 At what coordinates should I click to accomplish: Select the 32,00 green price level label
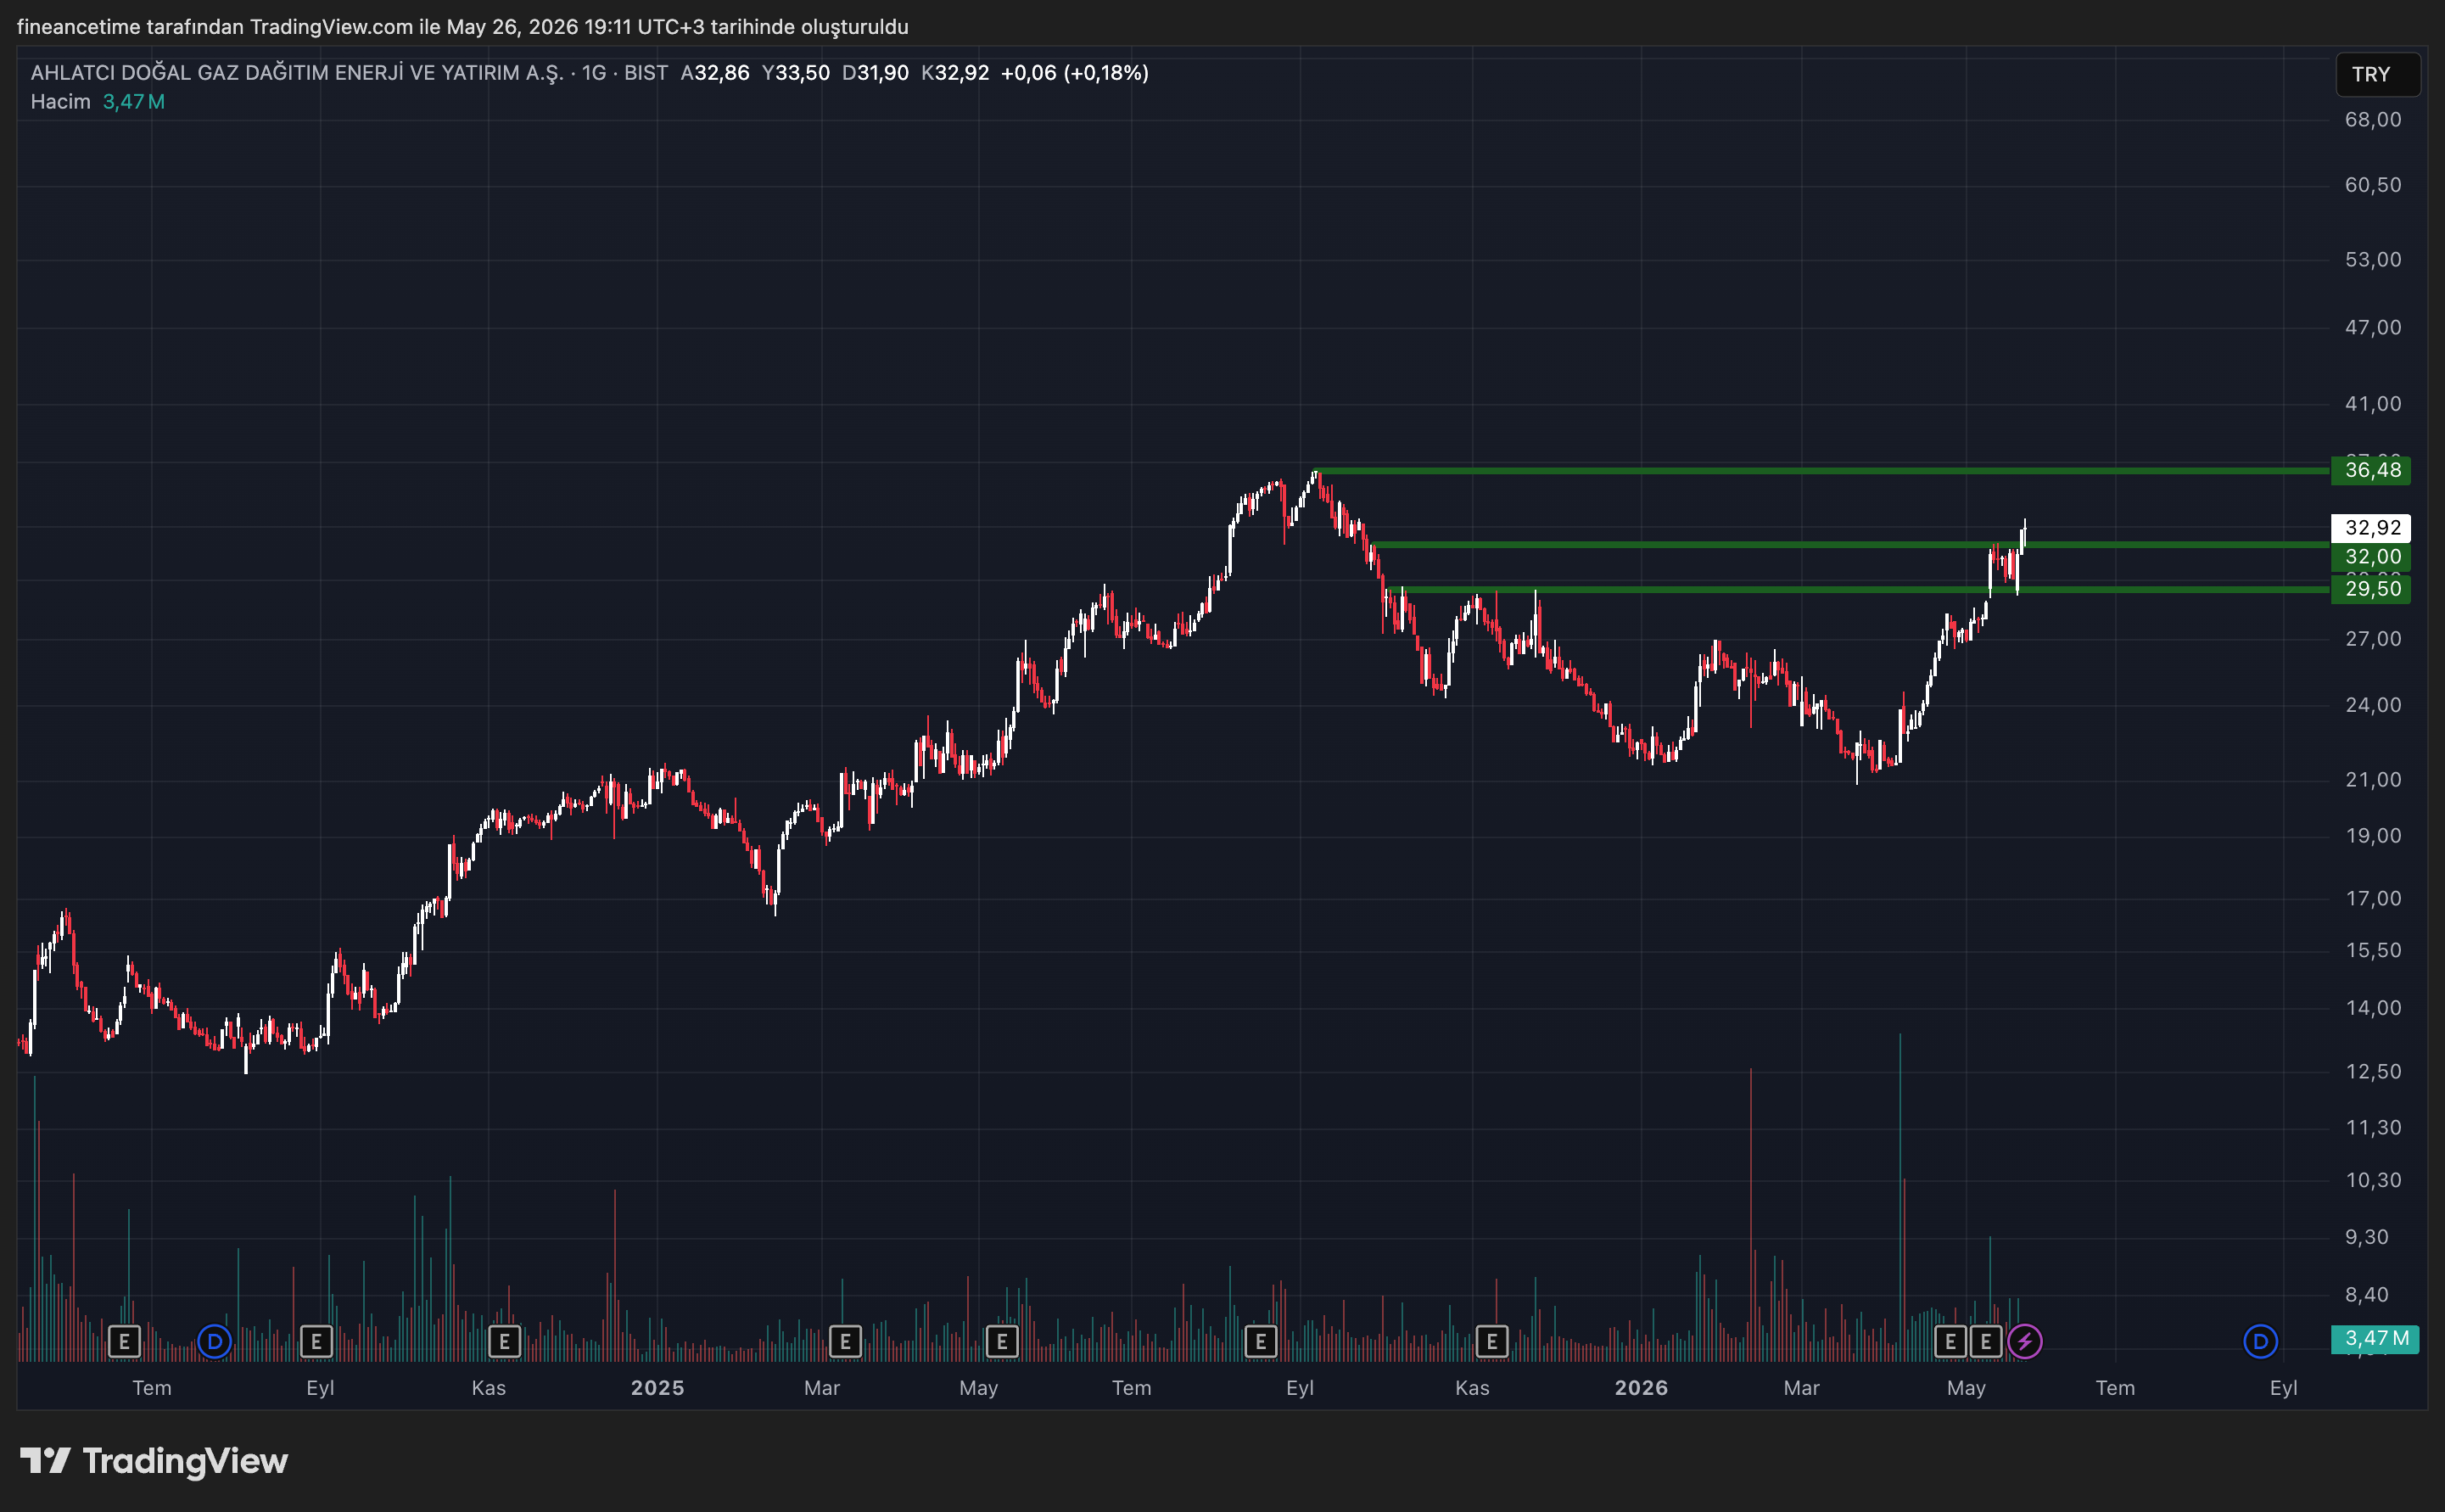click(x=2371, y=557)
